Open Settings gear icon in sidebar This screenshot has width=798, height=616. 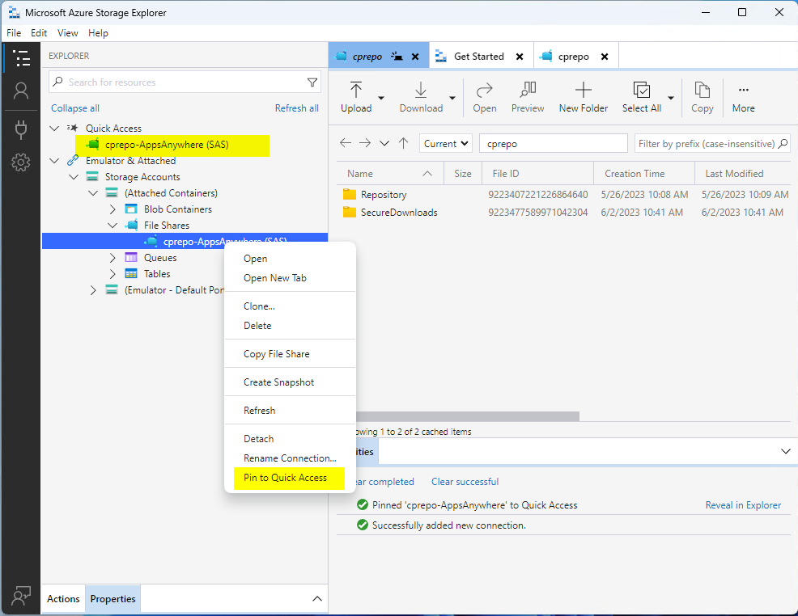tap(21, 162)
